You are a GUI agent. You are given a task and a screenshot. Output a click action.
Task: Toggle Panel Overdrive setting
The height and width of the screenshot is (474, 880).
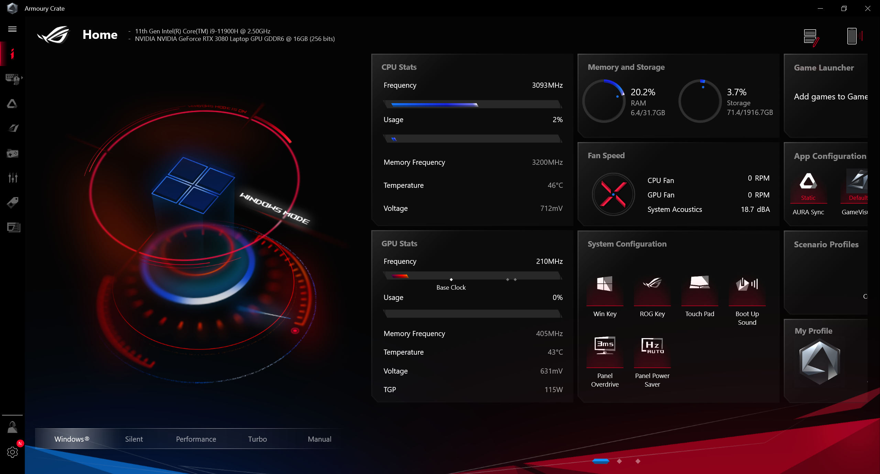605,352
